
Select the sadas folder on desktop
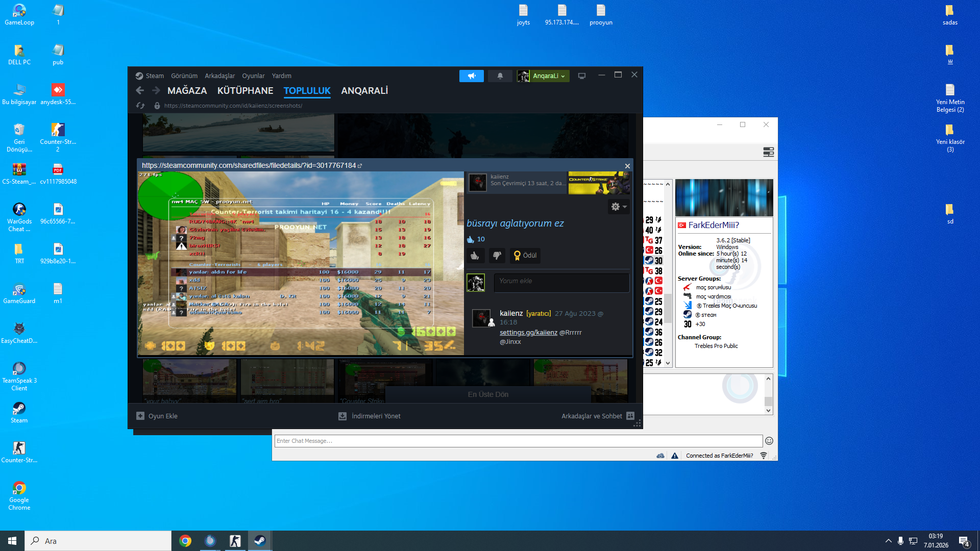point(950,15)
